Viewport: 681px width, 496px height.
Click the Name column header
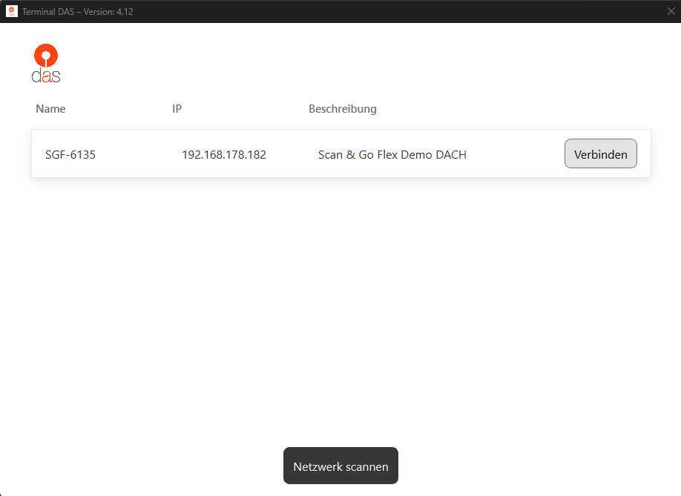[x=50, y=108]
